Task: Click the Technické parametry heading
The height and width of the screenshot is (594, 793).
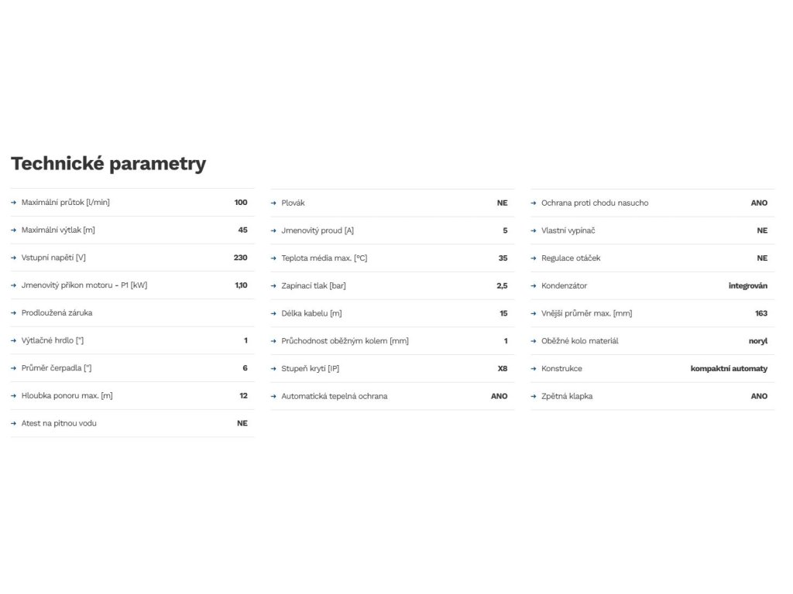Action: (x=108, y=164)
